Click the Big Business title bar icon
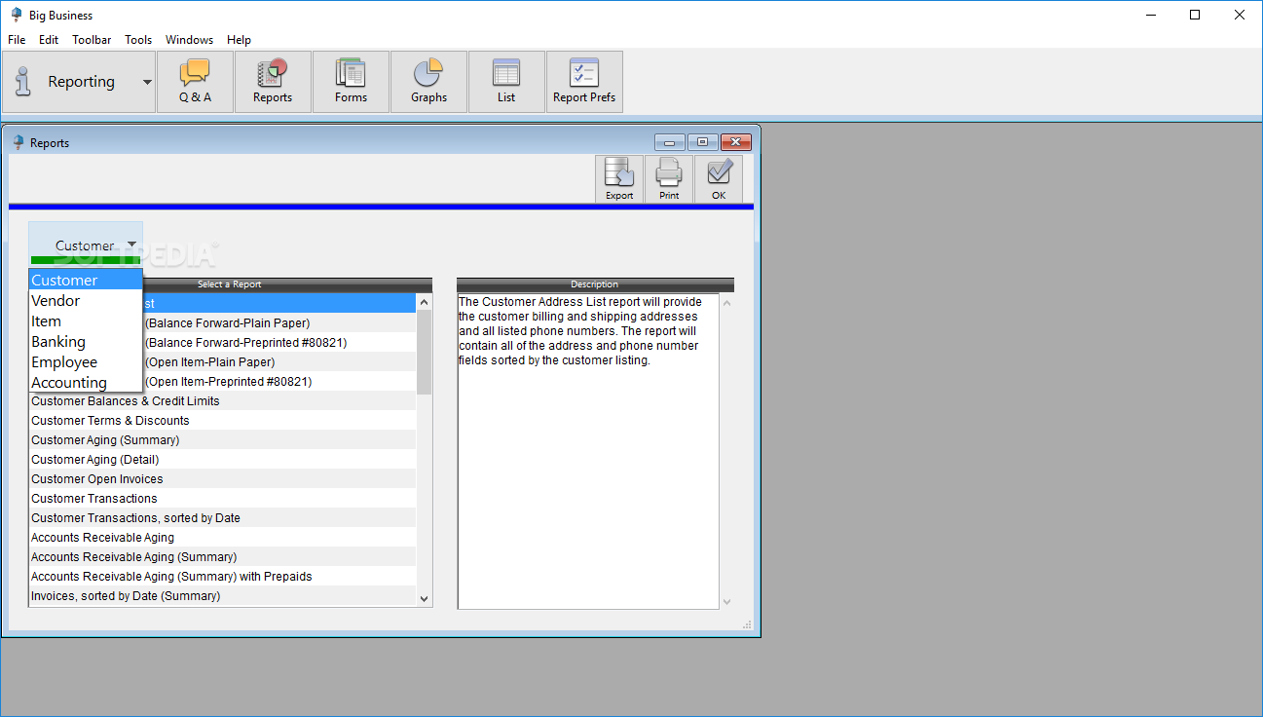1263x717 pixels. click(17, 15)
